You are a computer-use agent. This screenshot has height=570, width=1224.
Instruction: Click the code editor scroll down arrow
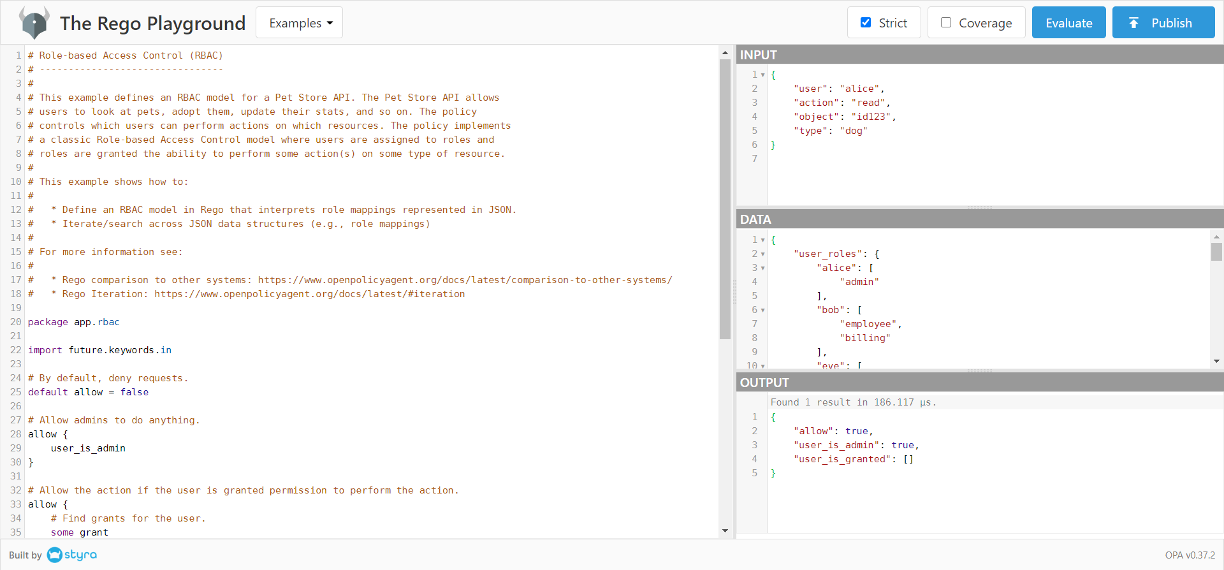tap(725, 530)
